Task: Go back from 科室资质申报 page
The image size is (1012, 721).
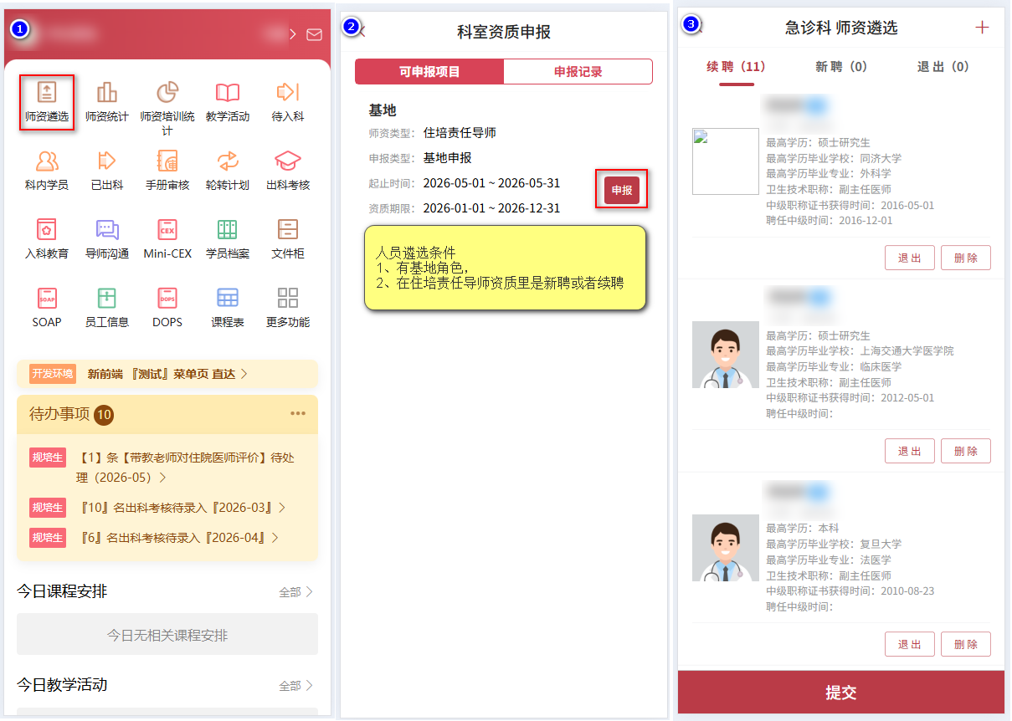Action: pyautogui.click(x=361, y=32)
